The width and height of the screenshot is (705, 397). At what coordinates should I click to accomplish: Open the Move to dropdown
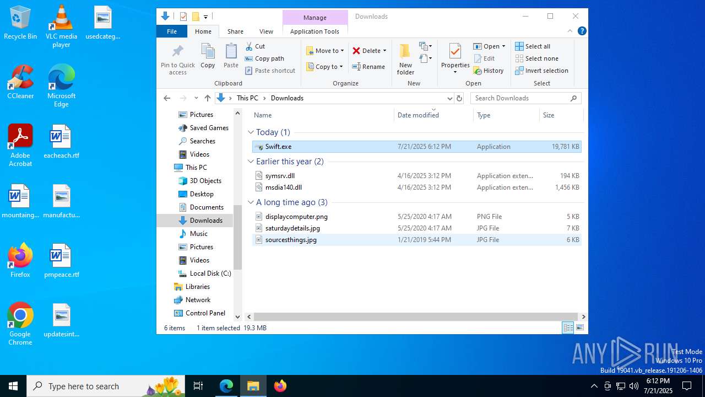tap(325, 51)
